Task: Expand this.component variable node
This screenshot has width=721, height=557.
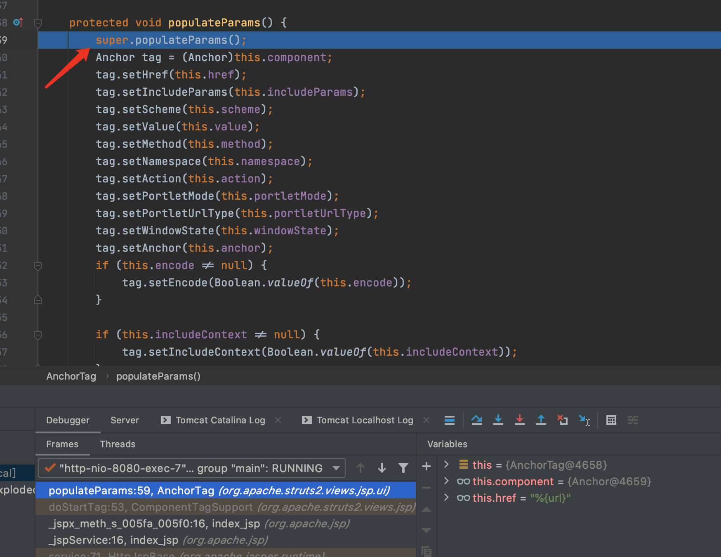Action: pos(446,481)
